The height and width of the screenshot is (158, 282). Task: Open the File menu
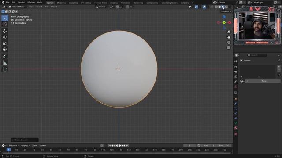(x=8, y=2)
